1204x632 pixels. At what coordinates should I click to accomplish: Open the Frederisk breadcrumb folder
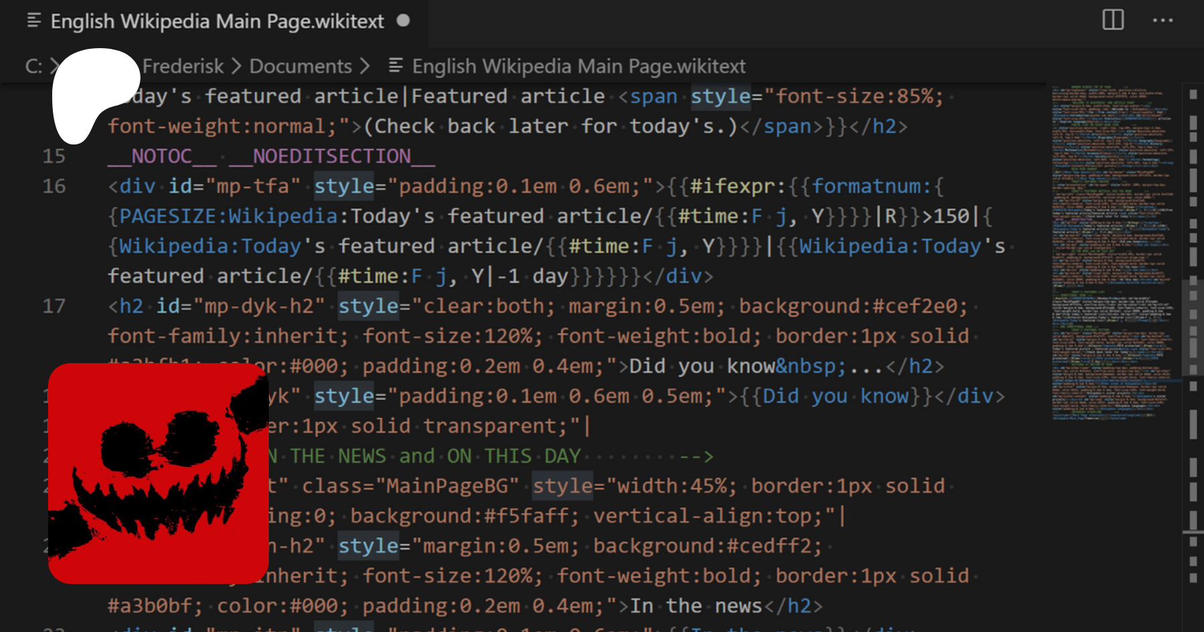pyautogui.click(x=183, y=66)
